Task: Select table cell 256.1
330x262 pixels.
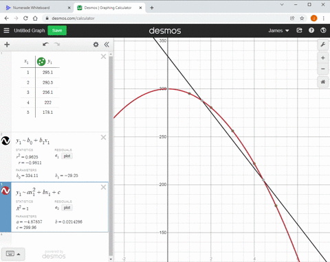Action: pyautogui.click(x=47, y=93)
